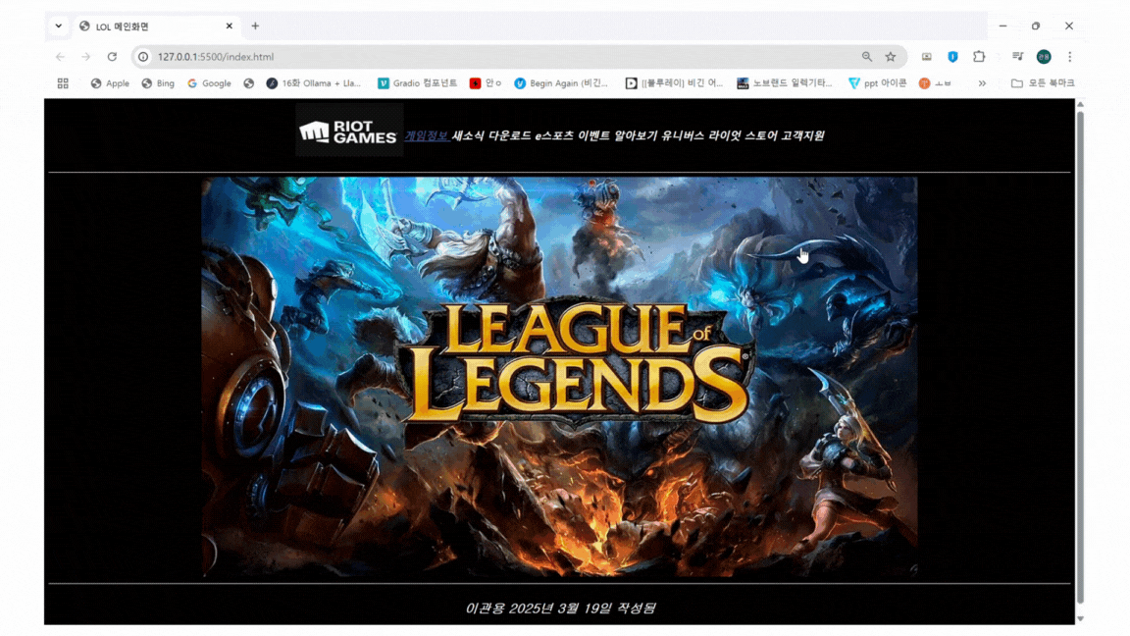Open the media control playlist icon
The height and width of the screenshot is (636, 1130).
pyautogui.click(x=1017, y=56)
